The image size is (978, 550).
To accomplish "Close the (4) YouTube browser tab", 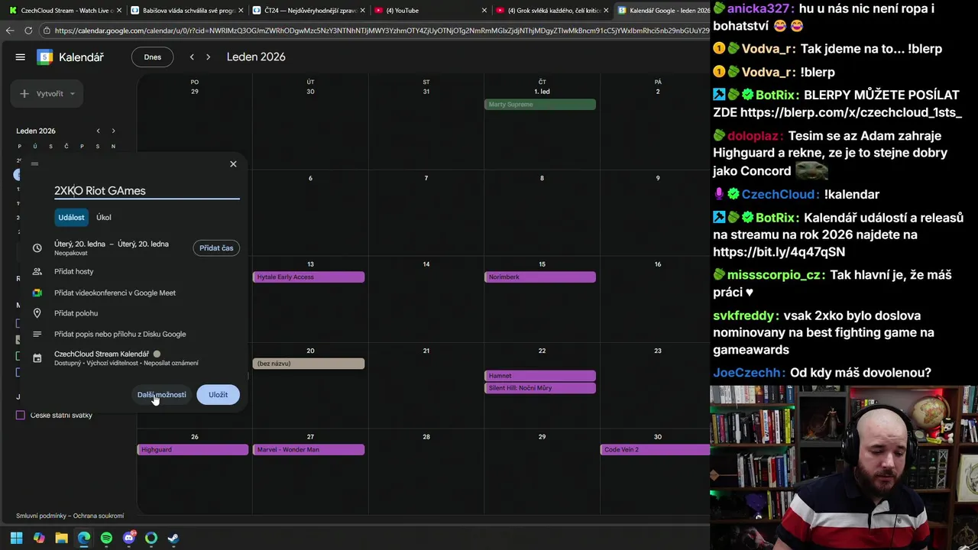I will 484,11.
